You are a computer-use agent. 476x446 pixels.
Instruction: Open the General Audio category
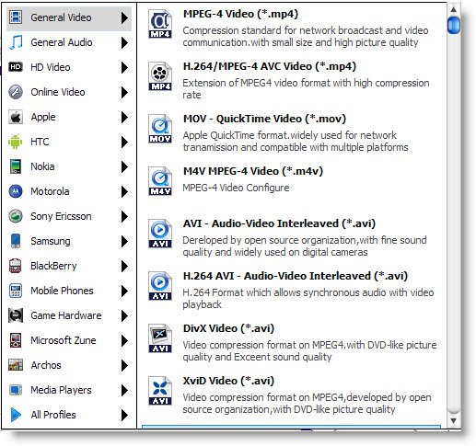pos(69,42)
